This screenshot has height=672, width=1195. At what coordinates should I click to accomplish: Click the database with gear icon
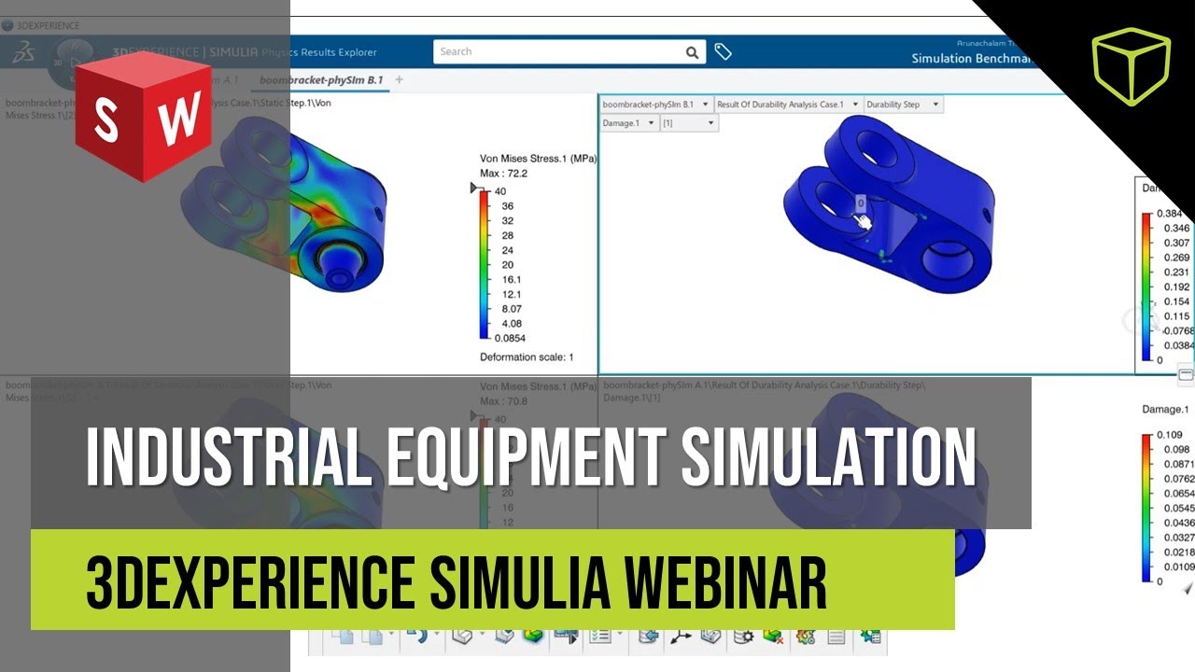743,637
